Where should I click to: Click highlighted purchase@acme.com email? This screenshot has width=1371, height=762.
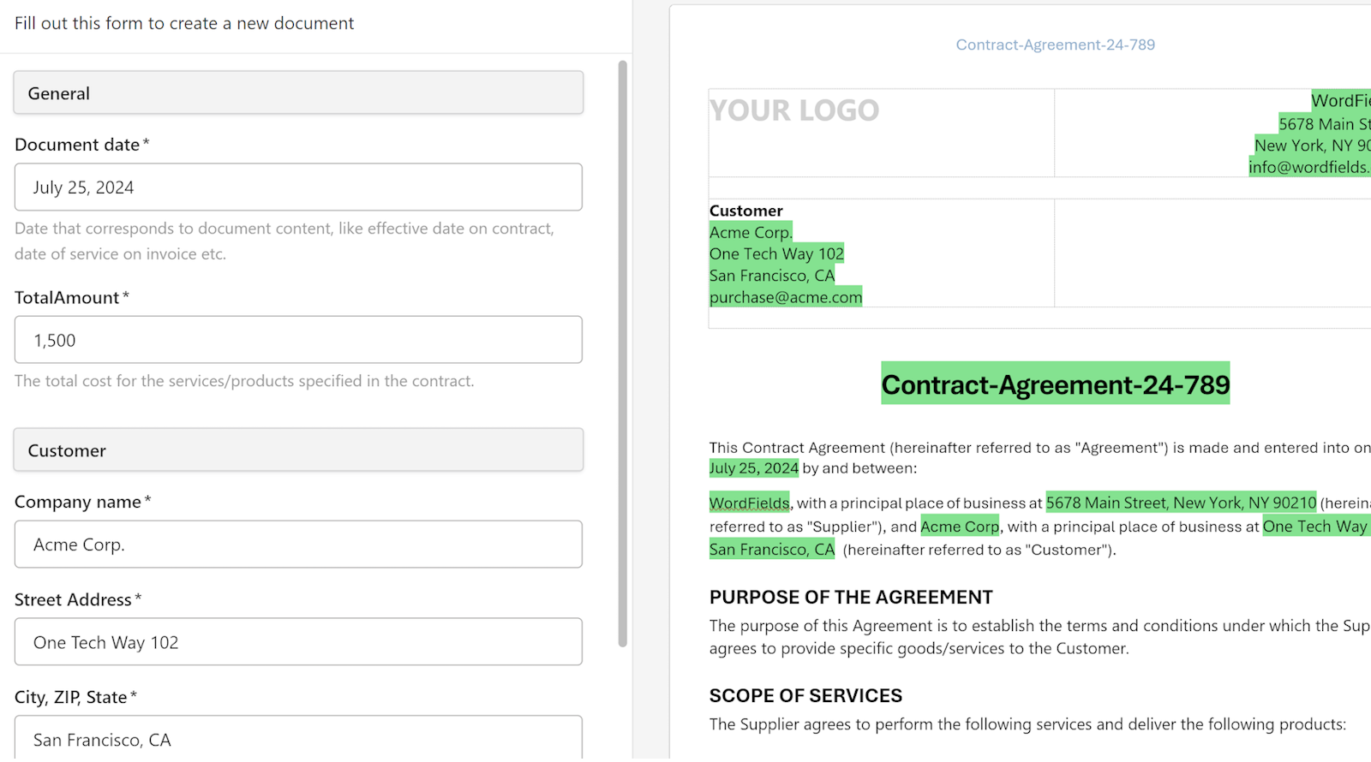[x=786, y=297]
